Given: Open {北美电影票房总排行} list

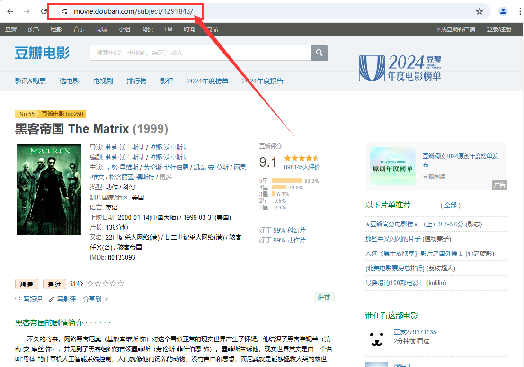Looking at the screenshot, I should coord(395,269).
